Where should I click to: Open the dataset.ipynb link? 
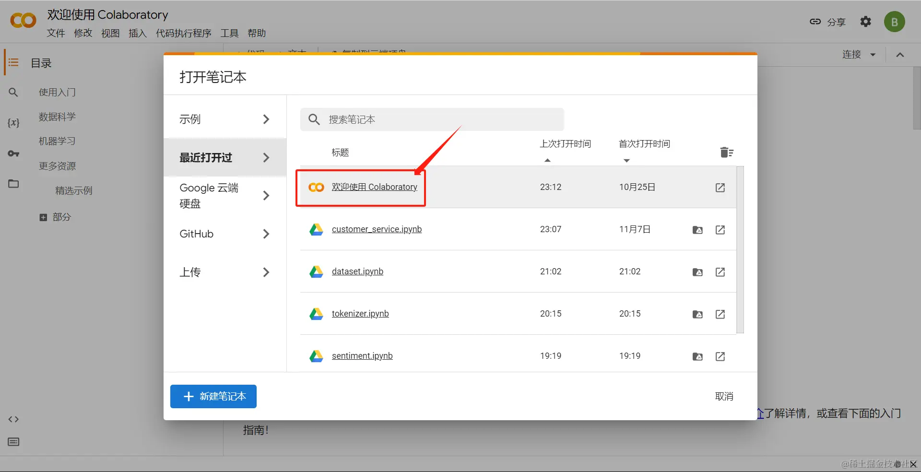tap(357, 271)
